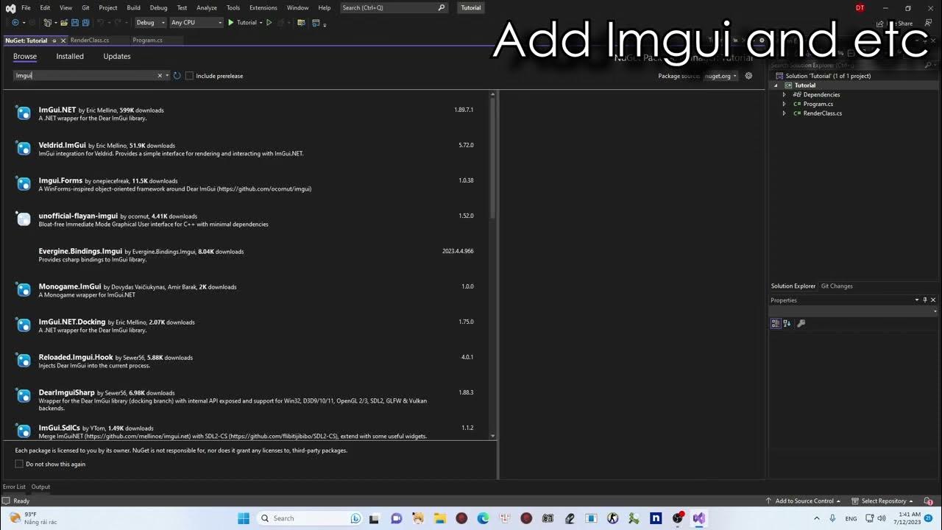The height and width of the screenshot is (530, 942).
Task: Pin the NuGet: Tutorial tab
Action: [54, 40]
